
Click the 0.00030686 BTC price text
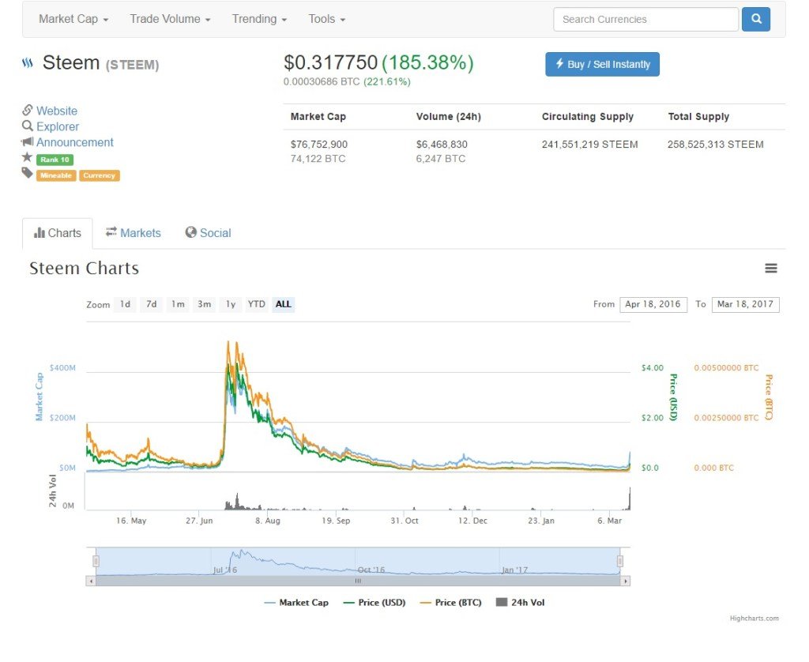point(322,81)
